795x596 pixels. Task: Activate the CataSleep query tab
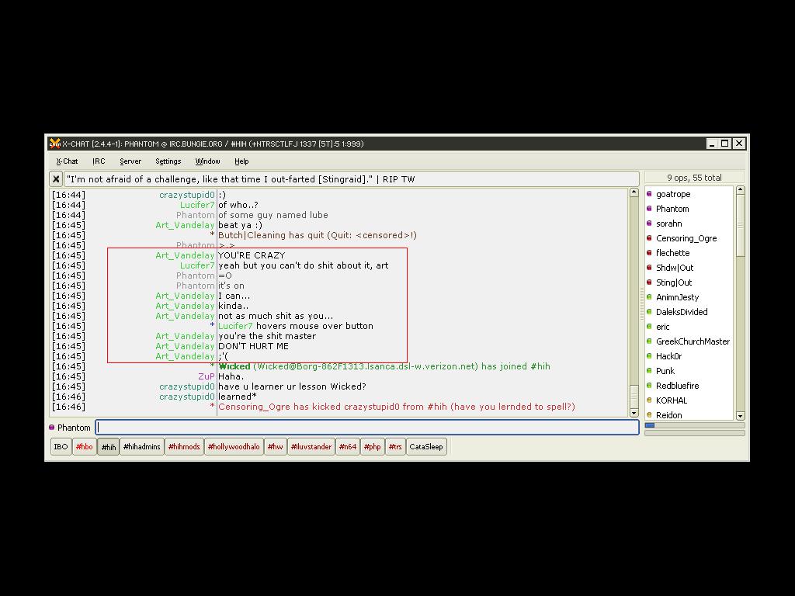tap(425, 447)
